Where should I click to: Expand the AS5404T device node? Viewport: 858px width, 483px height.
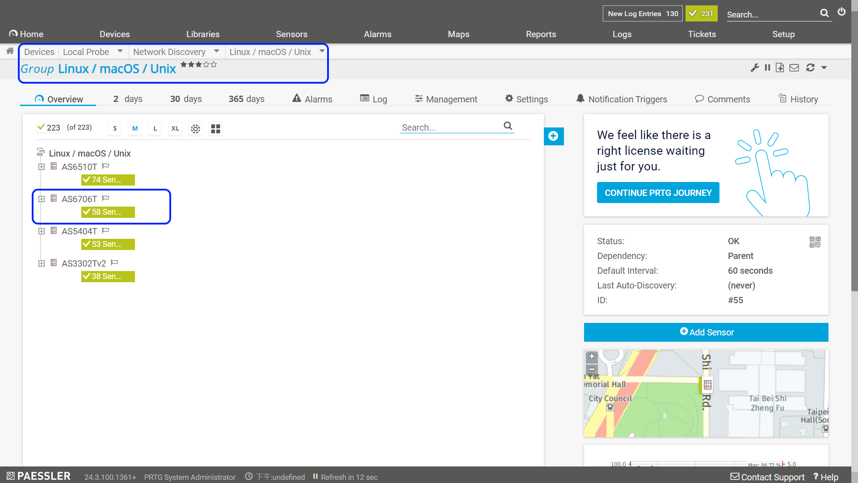tap(42, 231)
